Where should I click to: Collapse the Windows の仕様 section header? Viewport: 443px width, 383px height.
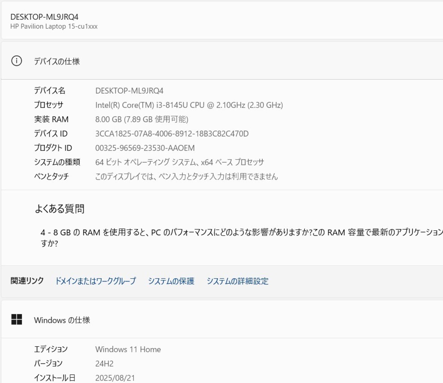[222, 319]
